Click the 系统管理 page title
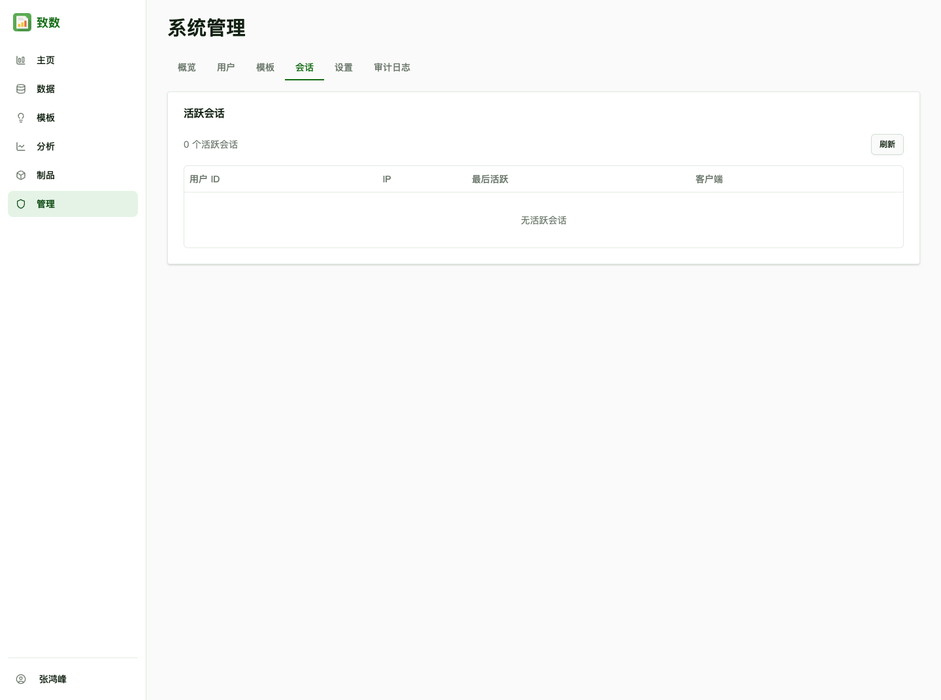This screenshot has height=700, width=941. (206, 27)
